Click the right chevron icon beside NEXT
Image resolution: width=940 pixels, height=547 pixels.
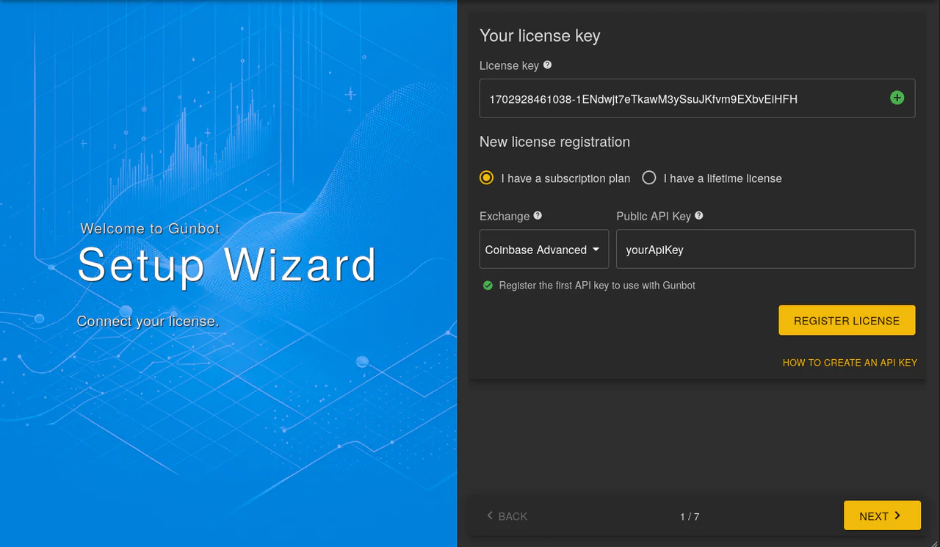pos(897,515)
